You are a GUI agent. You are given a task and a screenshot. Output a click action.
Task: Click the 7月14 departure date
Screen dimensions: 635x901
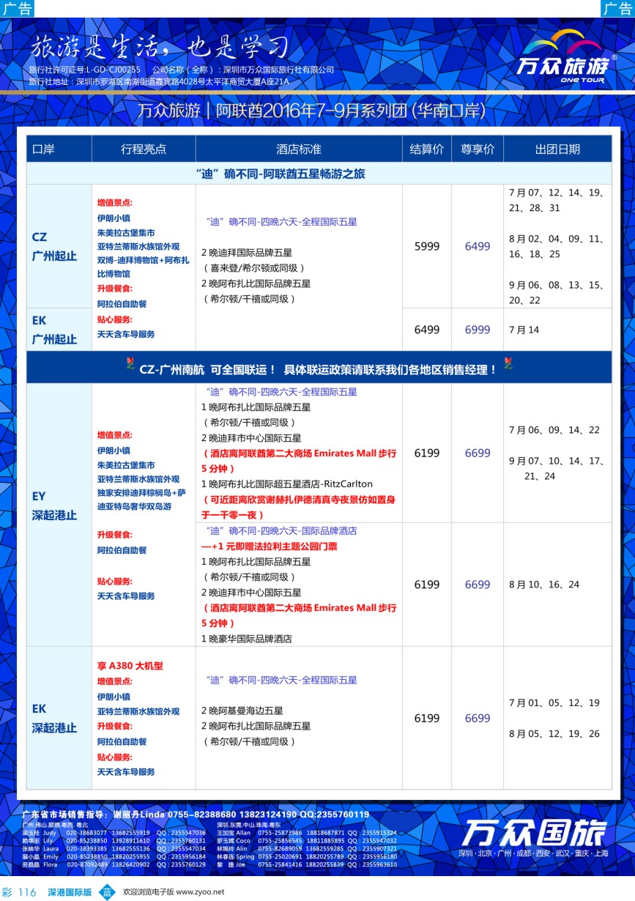524,330
